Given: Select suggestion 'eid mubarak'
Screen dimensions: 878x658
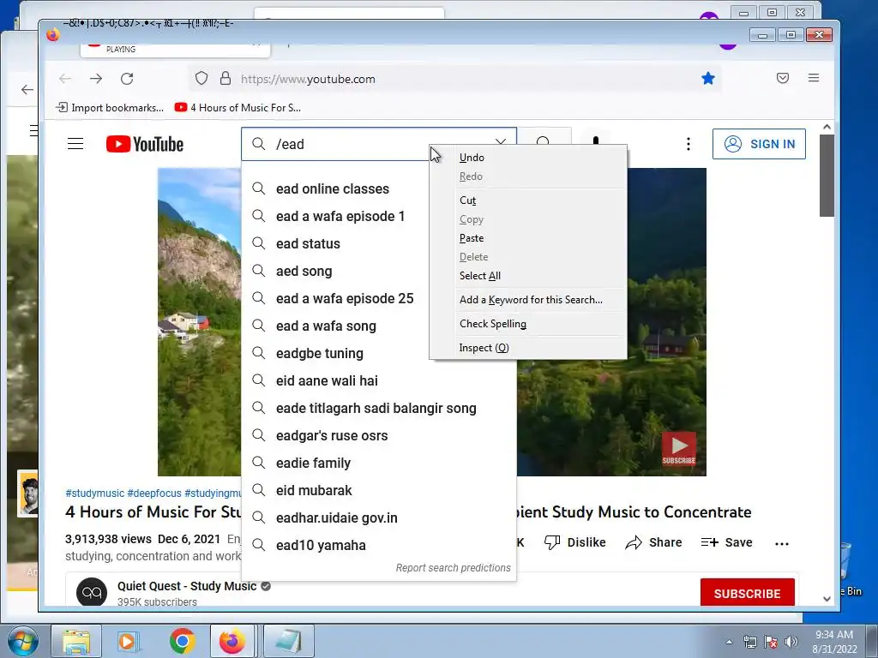Looking at the screenshot, I should [x=378, y=490].
